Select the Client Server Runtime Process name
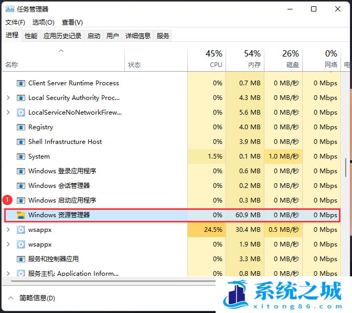 coord(73,83)
